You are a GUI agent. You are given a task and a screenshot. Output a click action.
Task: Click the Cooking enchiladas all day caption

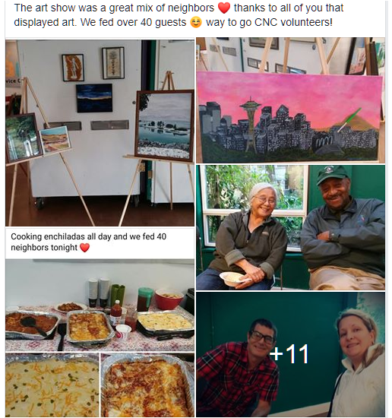pos(88,242)
